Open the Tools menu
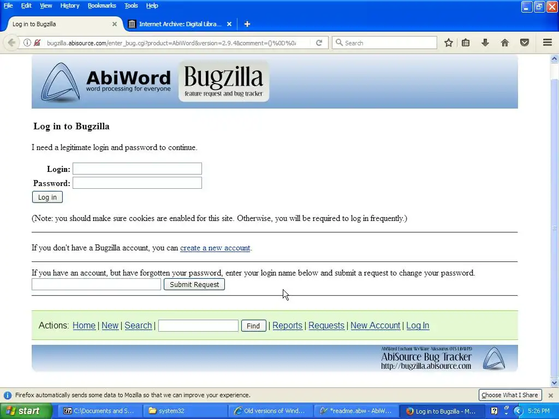Viewport: 559px width, 419px height. (x=131, y=5)
